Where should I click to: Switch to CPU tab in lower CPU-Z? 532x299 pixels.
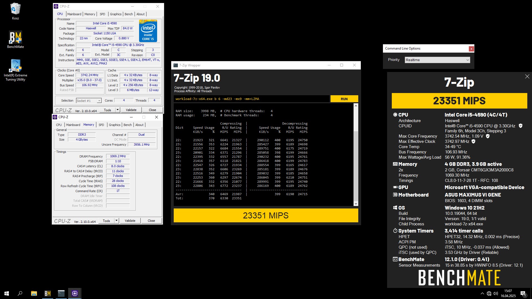pos(59,125)
